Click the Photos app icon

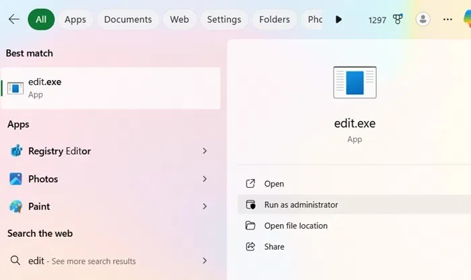click(x=16, y=179)
